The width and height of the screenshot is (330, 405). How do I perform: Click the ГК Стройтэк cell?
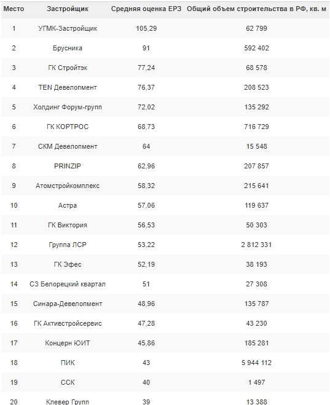tap(68, 68)
